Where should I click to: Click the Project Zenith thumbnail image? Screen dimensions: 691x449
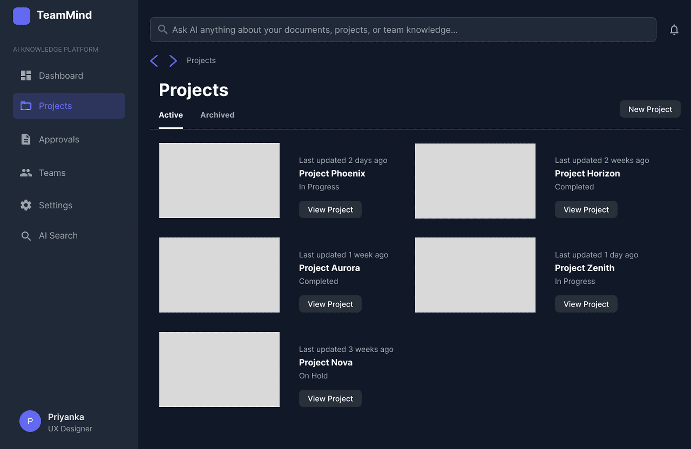click(x=475, y=275)
